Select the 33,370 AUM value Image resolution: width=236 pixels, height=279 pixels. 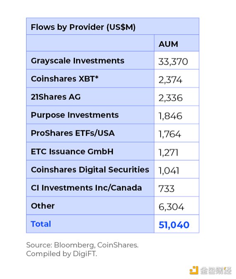173,62
